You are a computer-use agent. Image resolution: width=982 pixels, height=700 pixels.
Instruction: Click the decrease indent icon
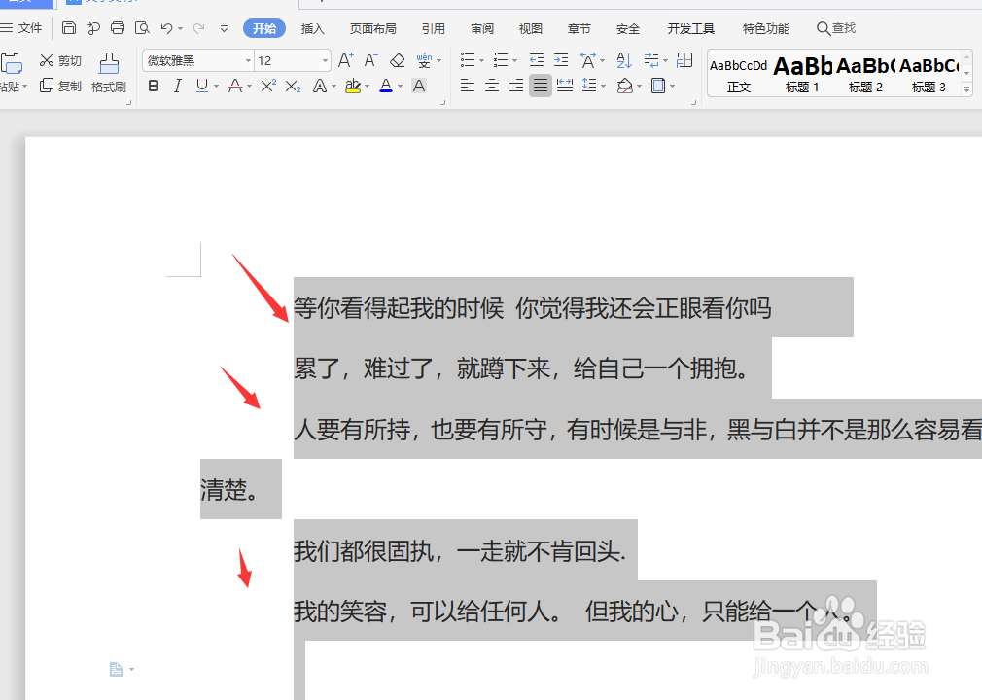coord(537,60)
